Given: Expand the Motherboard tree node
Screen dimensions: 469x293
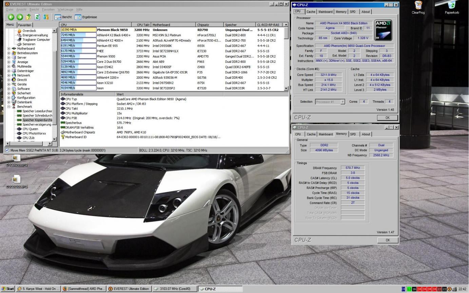Looking at the screenshot, I should [9, 48].
